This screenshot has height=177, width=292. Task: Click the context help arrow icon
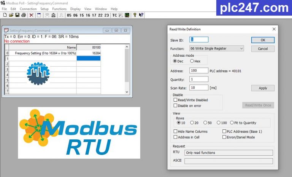tap(141, 15)
